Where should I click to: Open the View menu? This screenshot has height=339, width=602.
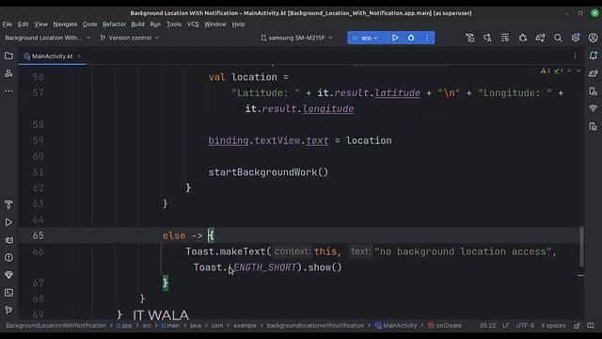(40, 24)
